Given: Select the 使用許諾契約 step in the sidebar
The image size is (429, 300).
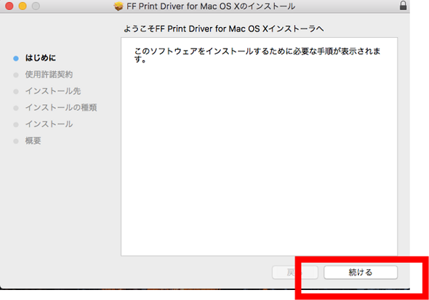Looking at the screenshot, I should click(x=49, y=74).
